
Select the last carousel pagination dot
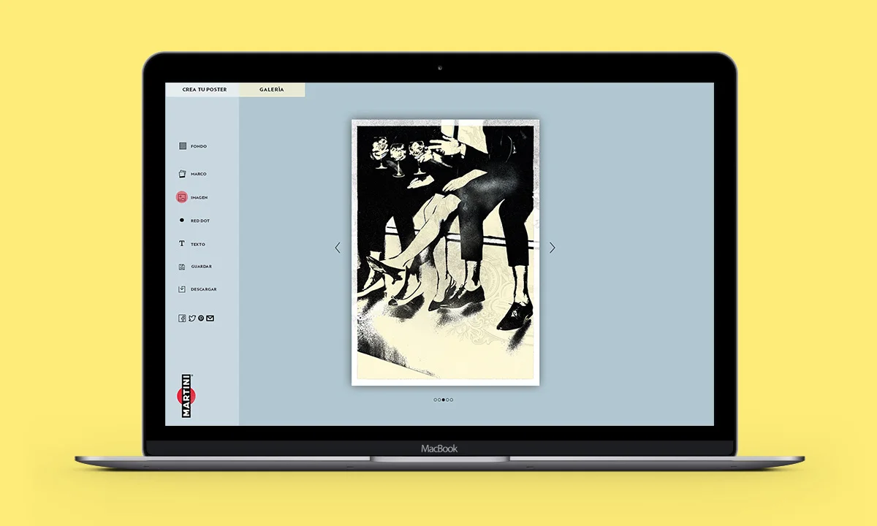tap(452, 400)
